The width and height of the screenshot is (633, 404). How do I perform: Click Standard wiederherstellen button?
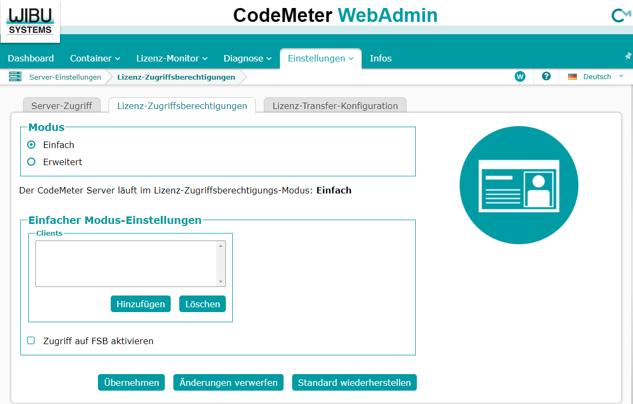pyautogui.click(x=354, y=383)
